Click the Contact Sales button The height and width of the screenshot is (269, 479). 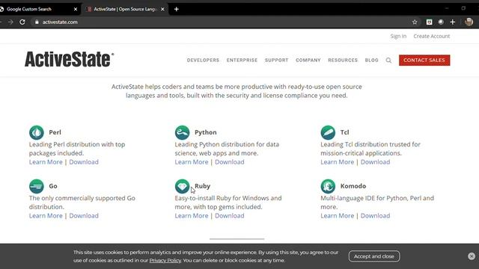click(x=424, y=61)
